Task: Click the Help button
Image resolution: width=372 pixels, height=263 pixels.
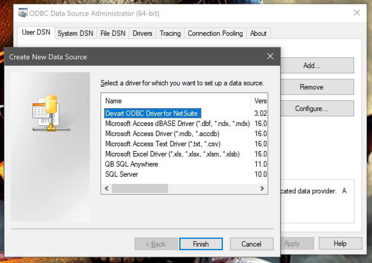Action: coord(340,244)
